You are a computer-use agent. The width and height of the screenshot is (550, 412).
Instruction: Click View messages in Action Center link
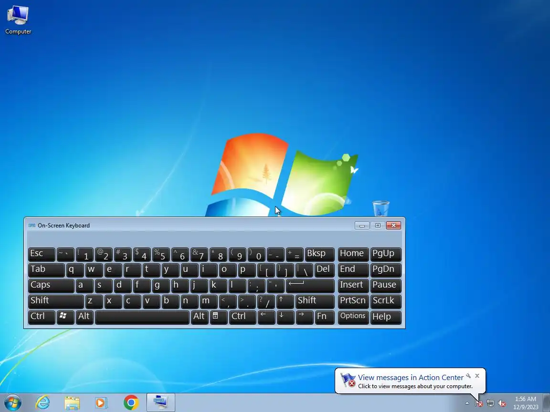pyautogui.click(x=411, y=377)
